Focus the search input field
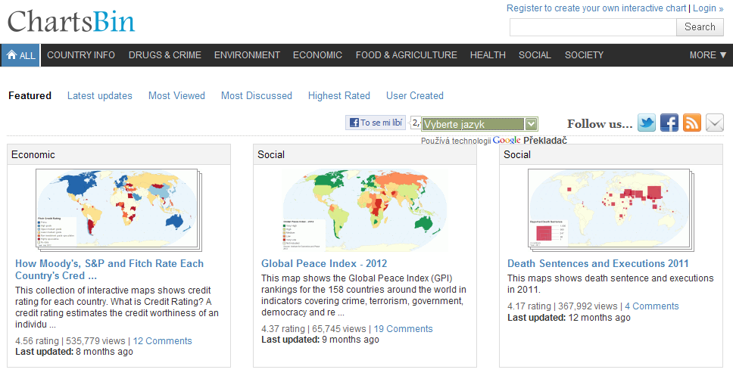The image size is (733, 382). (593, 27)
